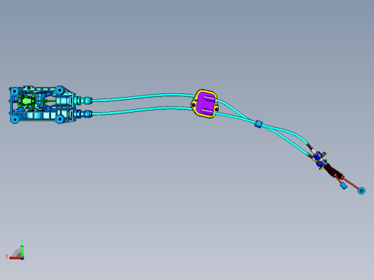This screenshot has height=280, width=374.
Task: Select the purple grommet plate on the cables
Action: (205, 103)
